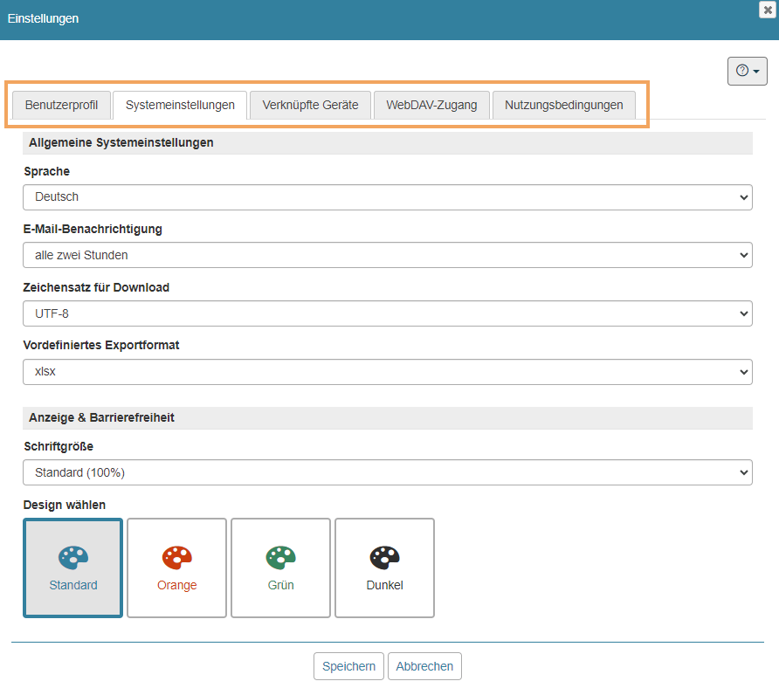Close the Einstellungen dialog with X
Screen dimensions: 779x695
click(768, 9)
